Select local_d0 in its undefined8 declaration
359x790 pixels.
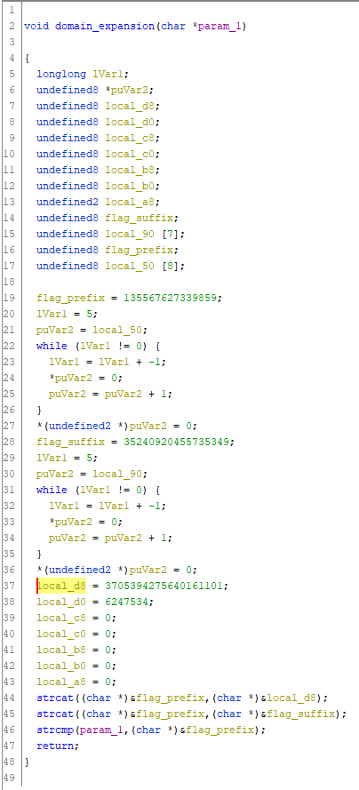[x=130, y=122]
